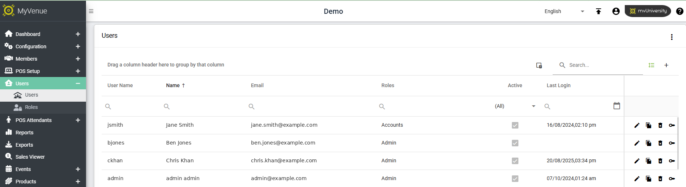The height and width of the screenshot is (187, 686).
Task: Edit the bjones user row
Action: click(x=637, y=143)
